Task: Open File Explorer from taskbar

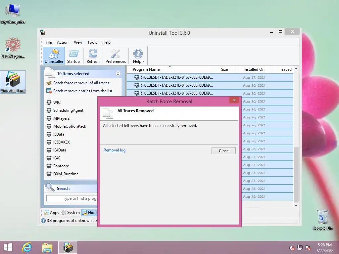Action: point(47,247)
